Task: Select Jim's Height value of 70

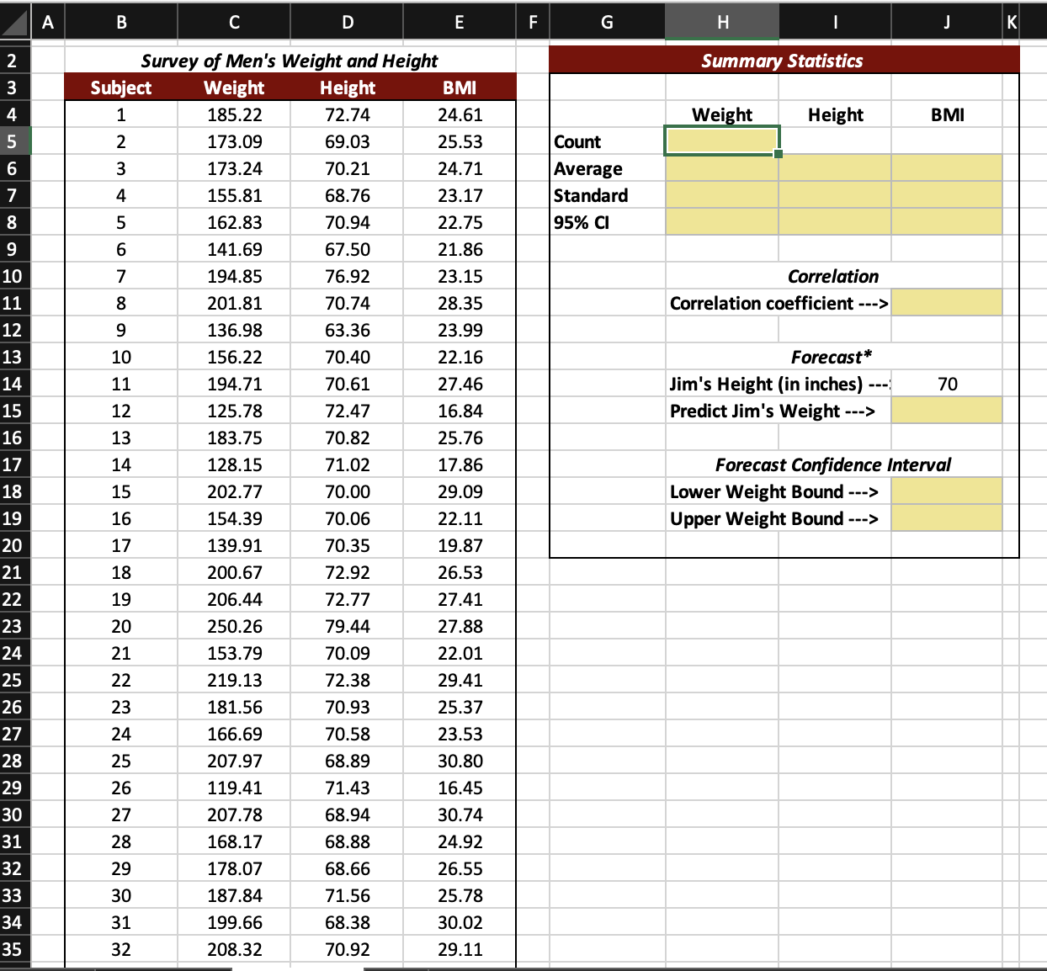Action: coord(947,384)
